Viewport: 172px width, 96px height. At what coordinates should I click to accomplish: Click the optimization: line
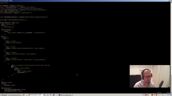pos(7,88)
